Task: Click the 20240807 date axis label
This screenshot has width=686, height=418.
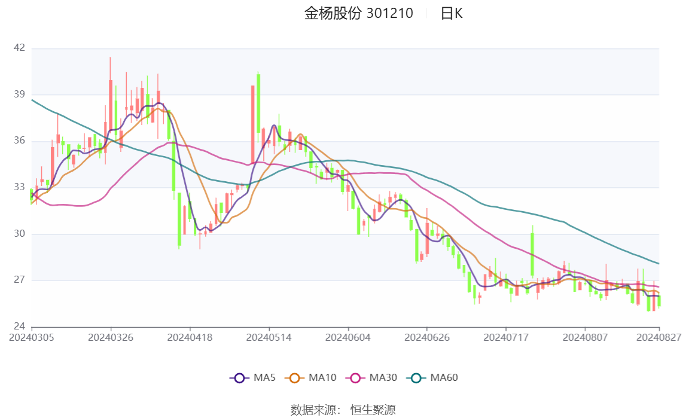Action: click(585, 338)
